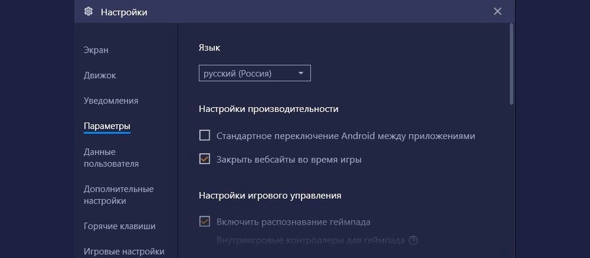Open Данные пользователя section
Screen dimensions: 590x258
(x=111, y=158)
